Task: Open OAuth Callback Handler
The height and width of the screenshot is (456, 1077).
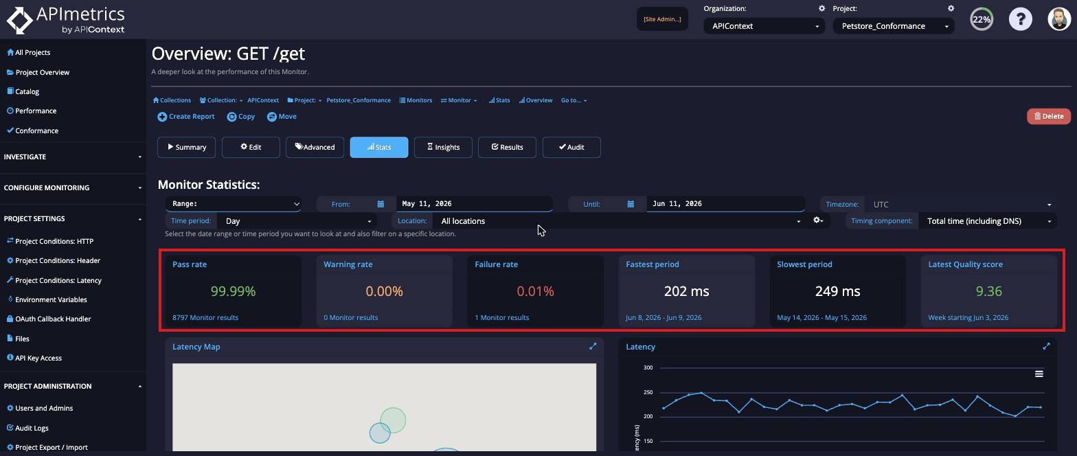Action: [x=48, y=319]
